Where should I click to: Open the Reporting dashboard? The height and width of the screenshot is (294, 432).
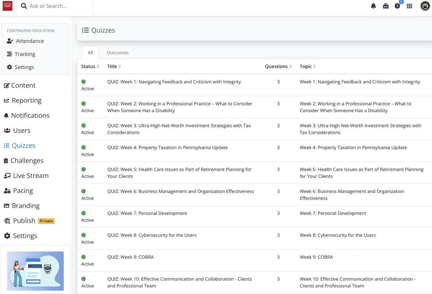point(26,100)
